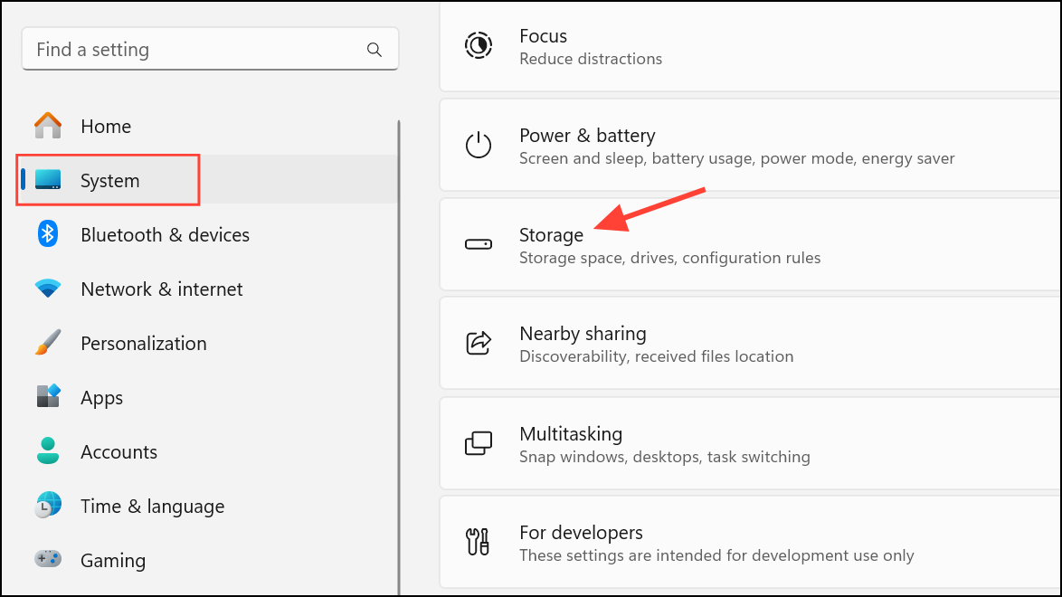Click the Find a setting search box
Viewport: 1062px width, 597px height.
[194, 50]
